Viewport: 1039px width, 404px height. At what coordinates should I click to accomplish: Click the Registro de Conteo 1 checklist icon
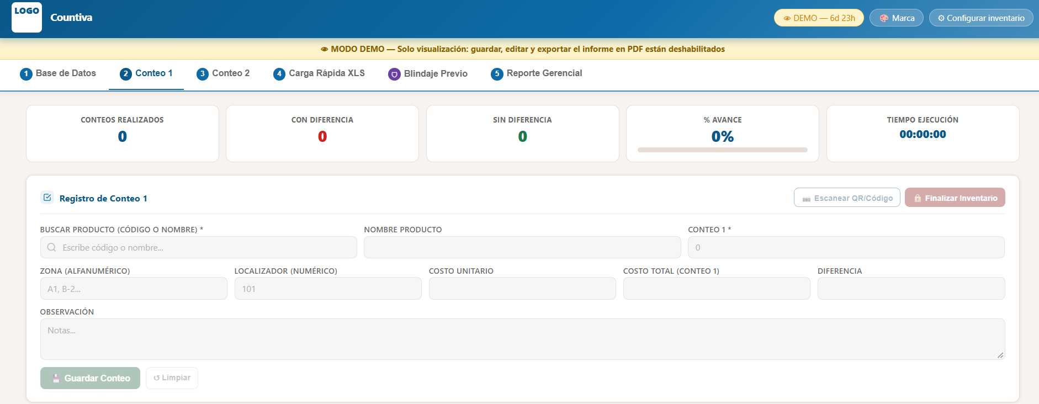tap(47, 198)
